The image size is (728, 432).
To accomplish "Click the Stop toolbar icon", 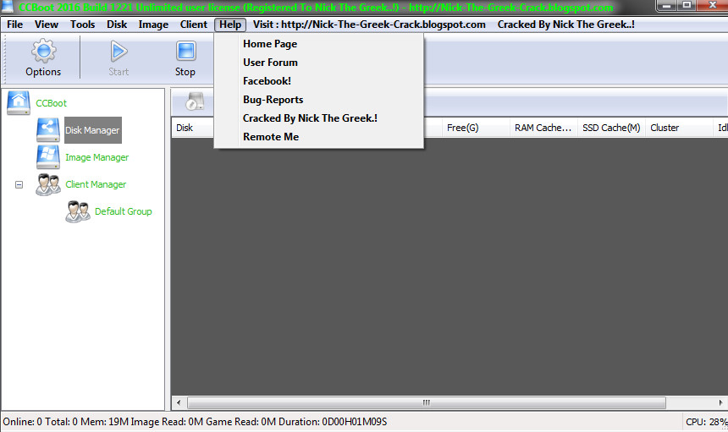I will click(x=185, y=51).
